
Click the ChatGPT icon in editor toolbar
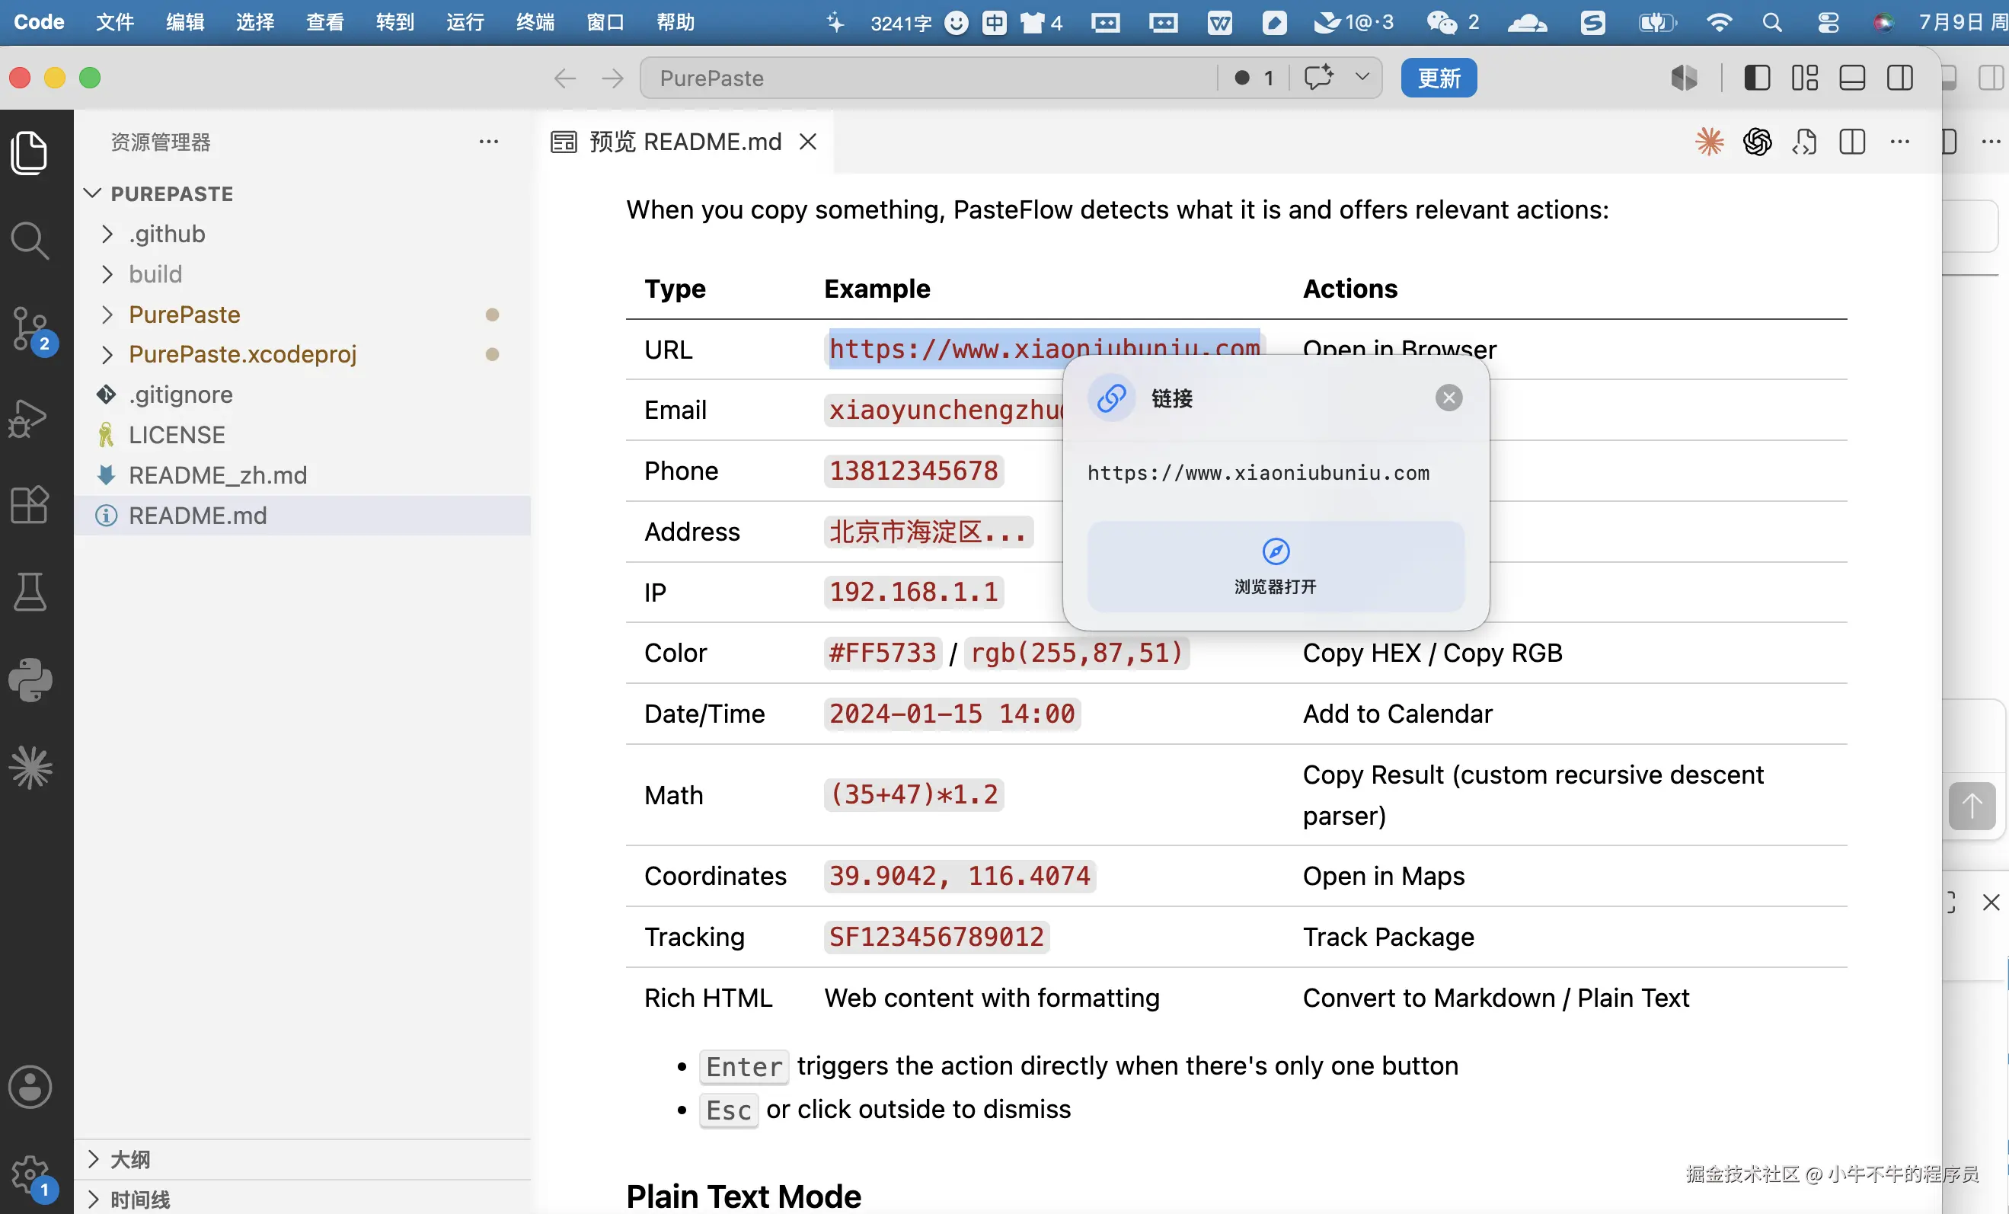(x=1757, y=142)
